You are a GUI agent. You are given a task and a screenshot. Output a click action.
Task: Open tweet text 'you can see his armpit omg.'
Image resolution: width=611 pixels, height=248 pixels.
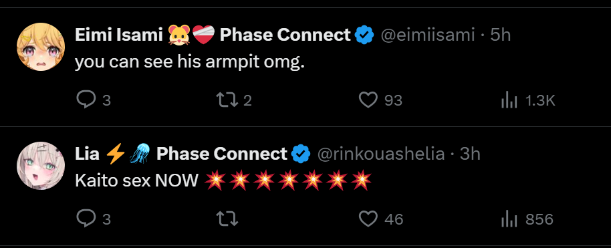point(189,62)
